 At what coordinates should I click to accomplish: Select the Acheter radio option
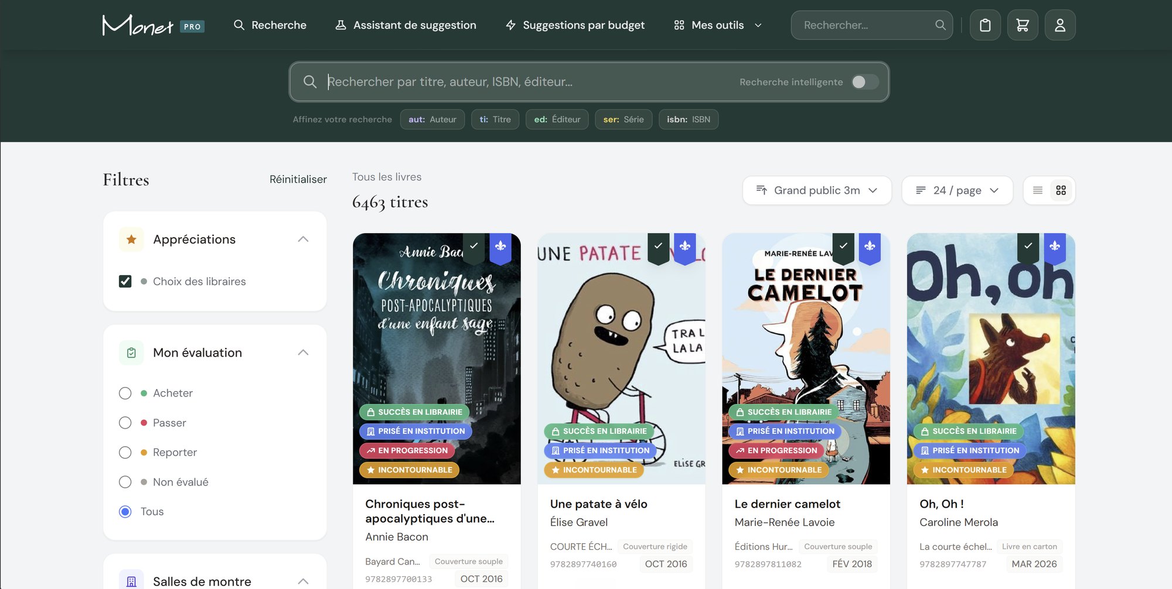tap(125, 393)
